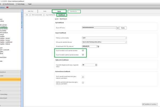Image resolution: width=160 pixels, height=107 pixels.
Task: Select the Quick tab
Action: pyautogui.click(x=59, y=11)
